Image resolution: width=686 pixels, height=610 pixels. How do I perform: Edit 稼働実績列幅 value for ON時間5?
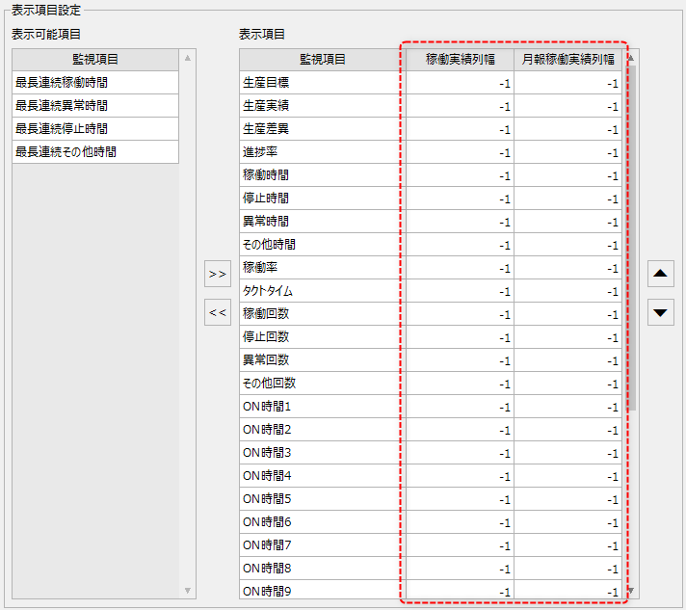pyautogui.click(x=460, y=499)
